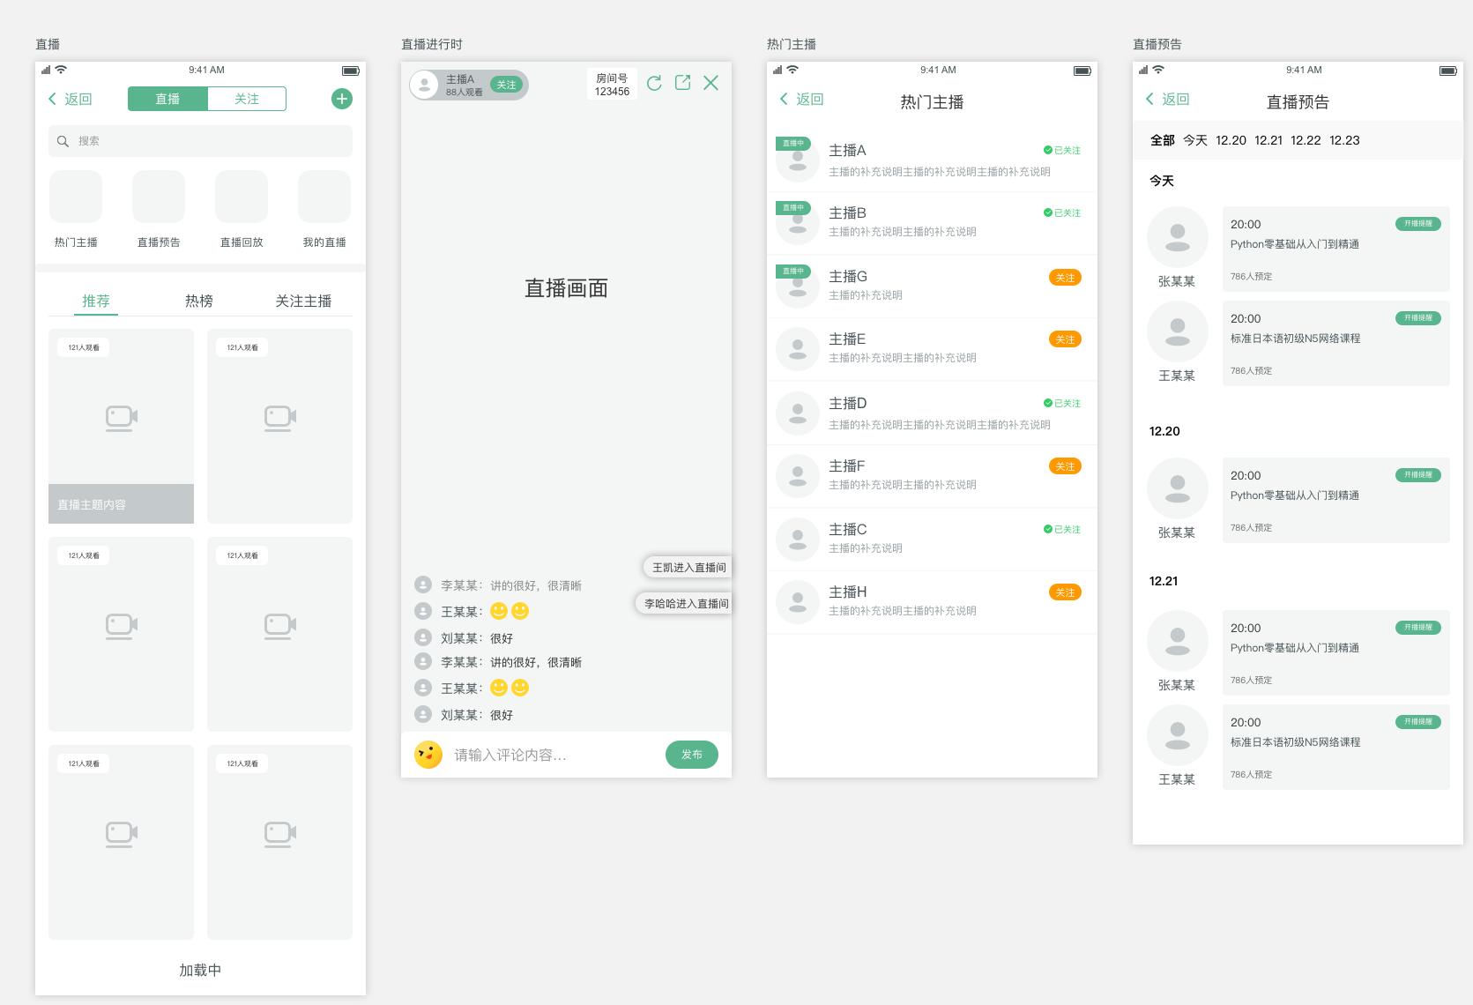Close the live room with X icon
The image size is (1473, 1005).
point(710,83)
